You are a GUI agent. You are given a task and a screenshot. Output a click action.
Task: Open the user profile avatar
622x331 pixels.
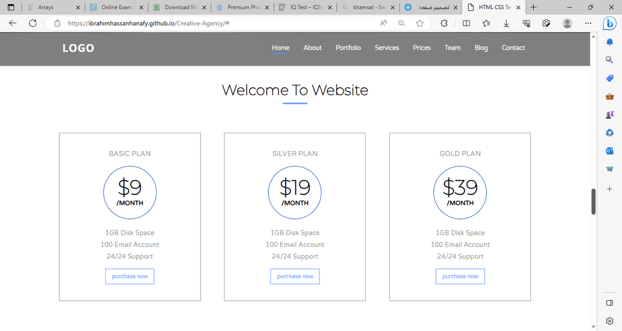pyautogui.click(x=567, y=24)
